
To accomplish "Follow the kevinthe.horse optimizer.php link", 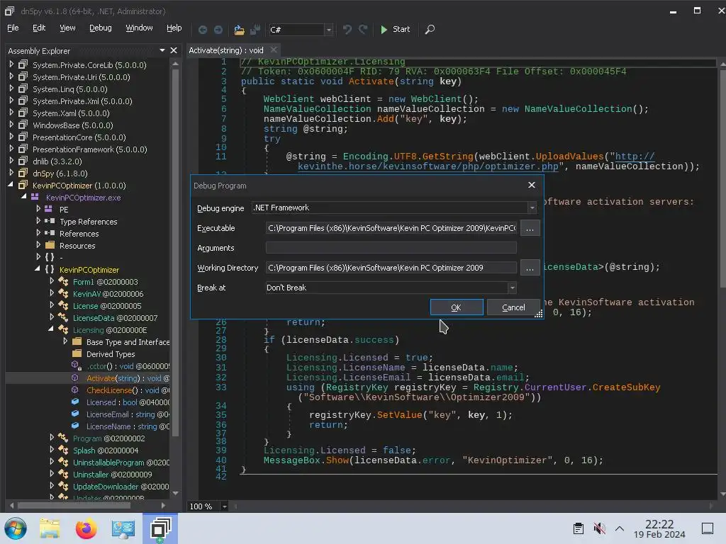I will tap(428, 166).
